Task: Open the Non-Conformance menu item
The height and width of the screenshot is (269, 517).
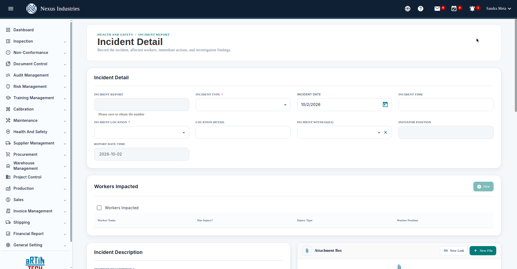Action: [x=36, y=53]
